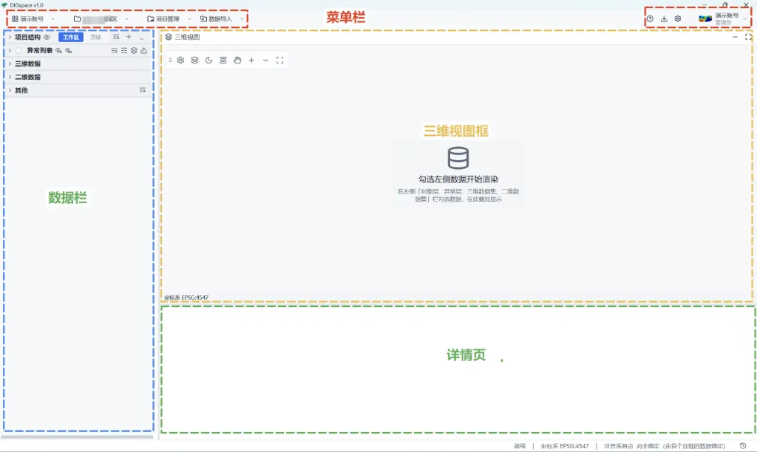Click the horizontal scrollbar under the data panel
Image resolution: width=757 pixels, height=452 pixels.
coord(77,437)
